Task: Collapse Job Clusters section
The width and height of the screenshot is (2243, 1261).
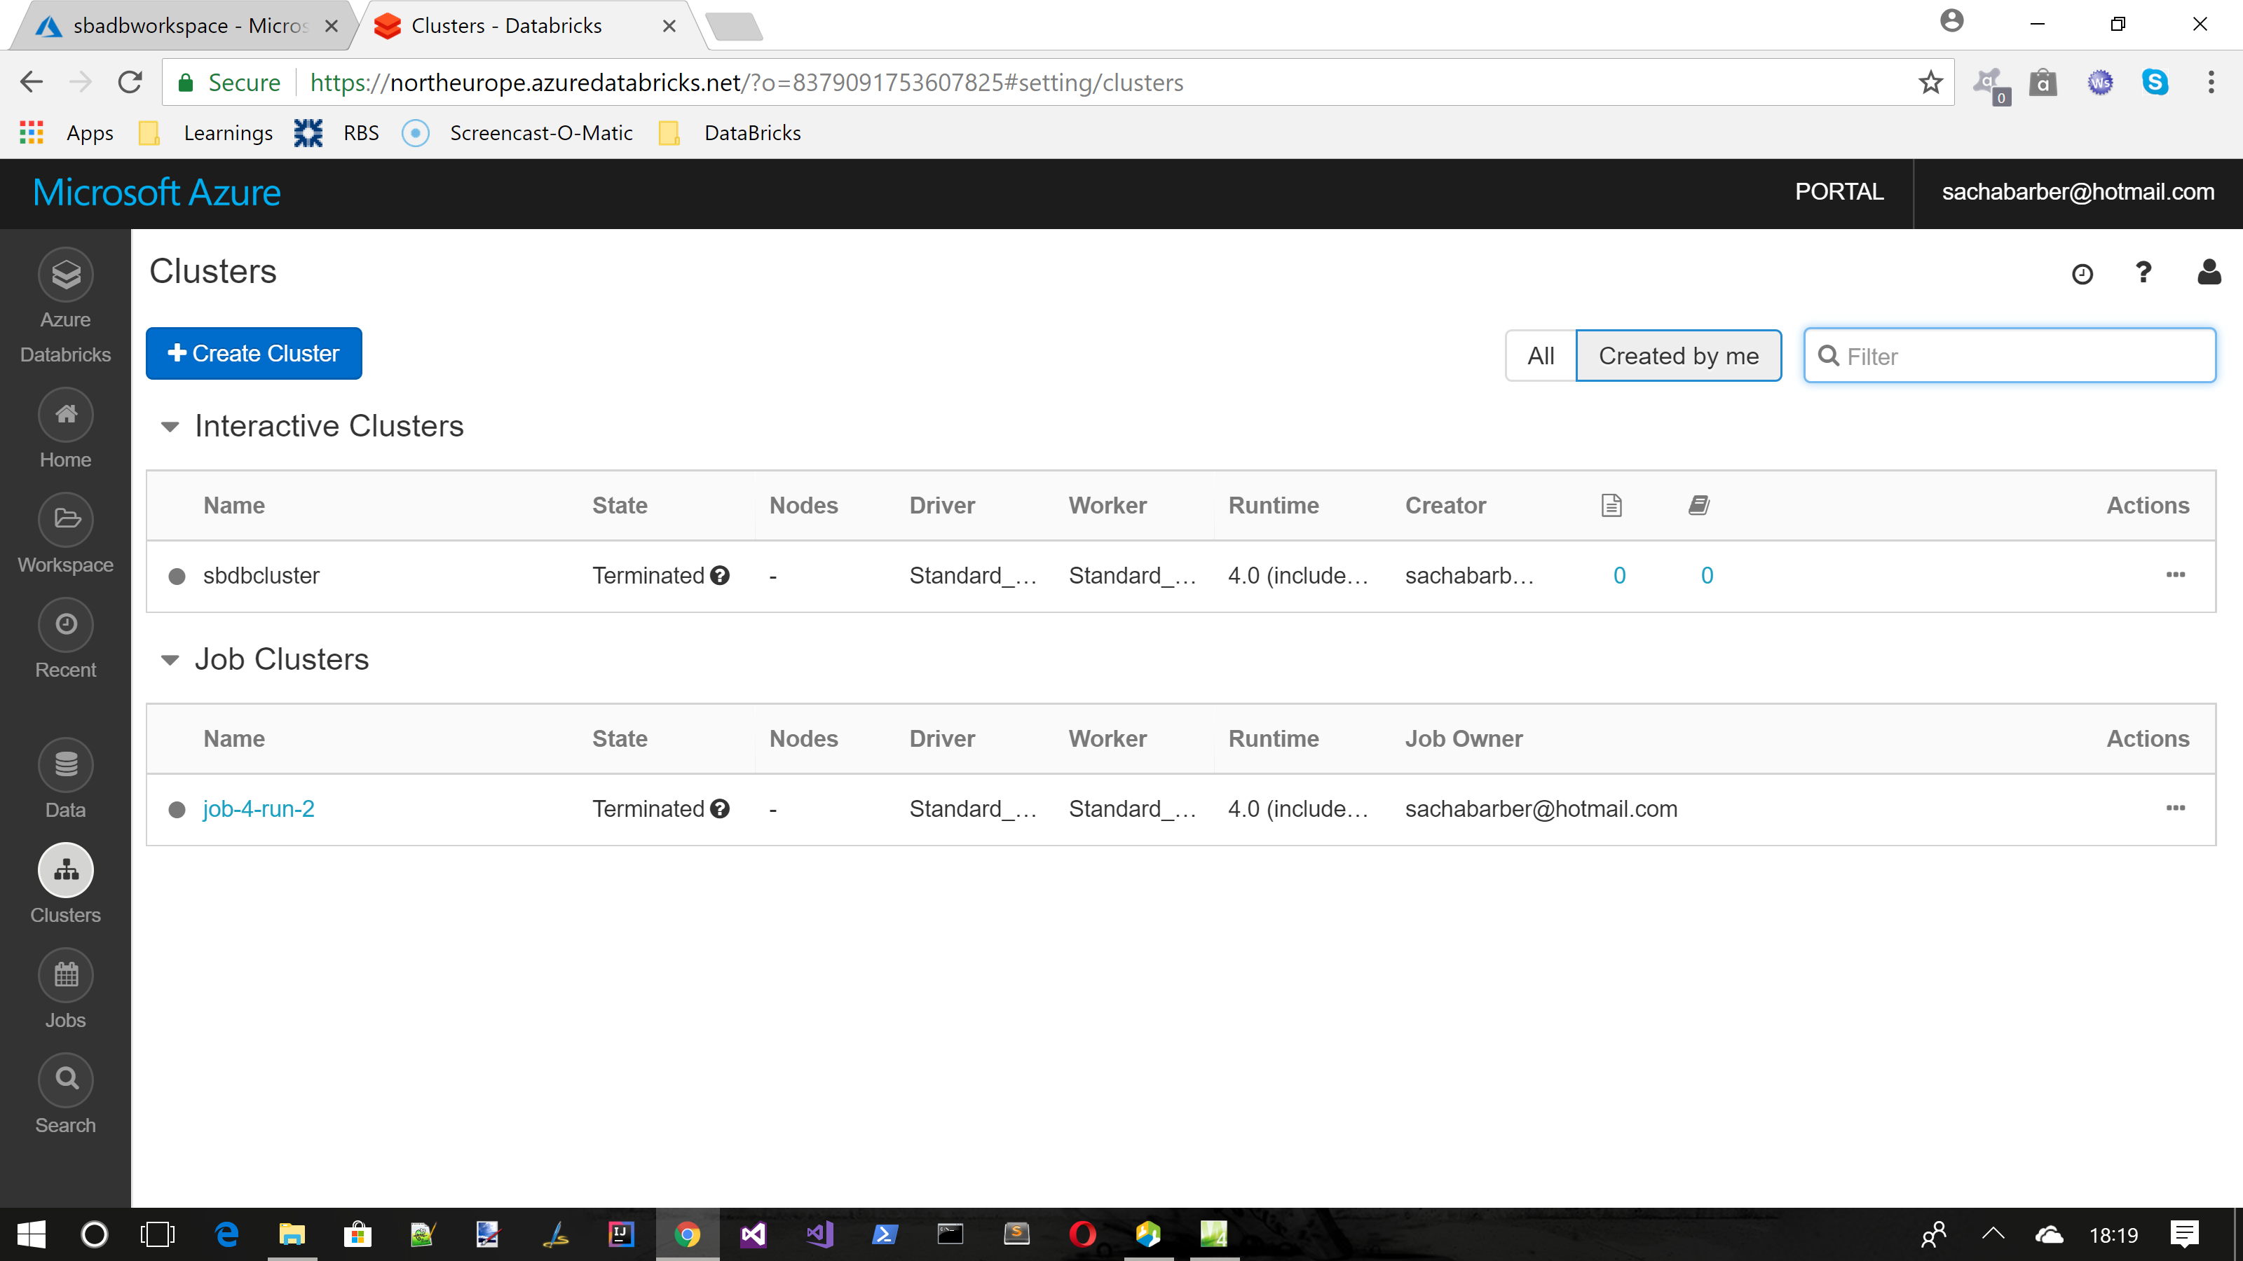Action: (x=170, y=660)
